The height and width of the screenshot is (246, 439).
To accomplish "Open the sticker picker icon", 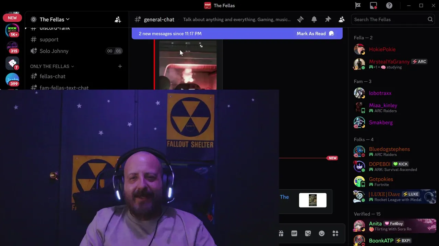I will [308, 233].
